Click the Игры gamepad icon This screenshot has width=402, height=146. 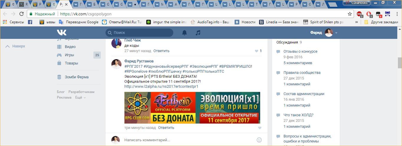coord(59,55)
